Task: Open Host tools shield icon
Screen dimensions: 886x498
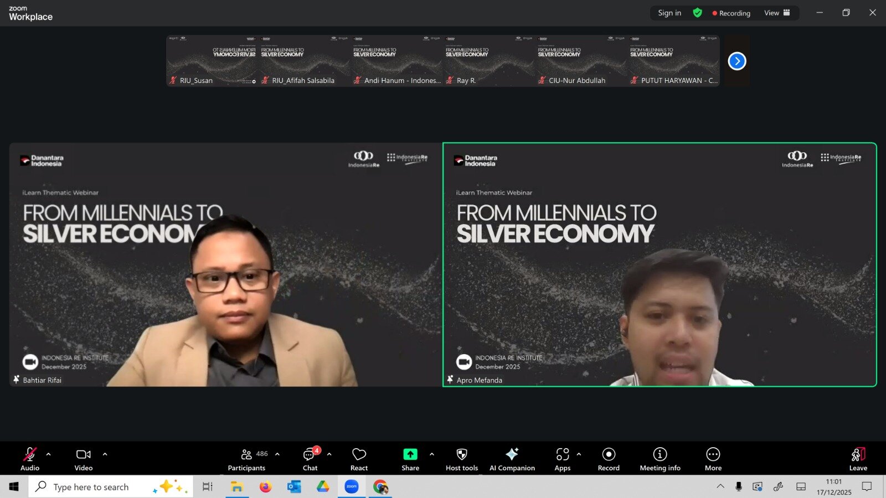Action: (461, 459)
